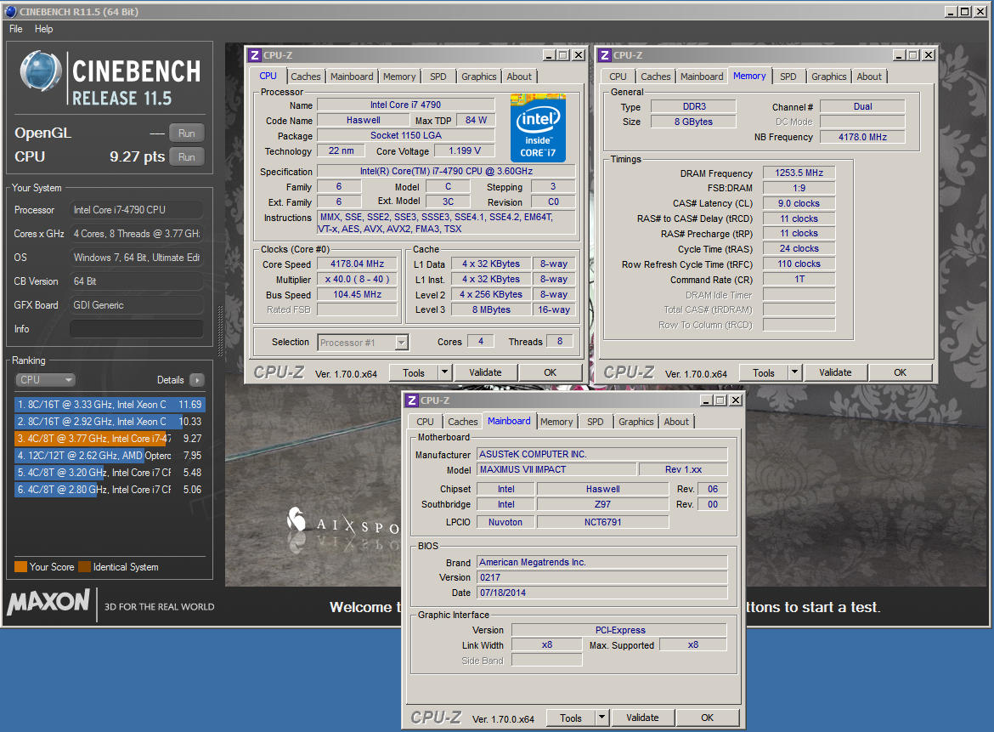Viewport: 994px width, 732px height.
Task: Switch to Mainboard tab in the CPU window
Action: [x=352, y=77]
